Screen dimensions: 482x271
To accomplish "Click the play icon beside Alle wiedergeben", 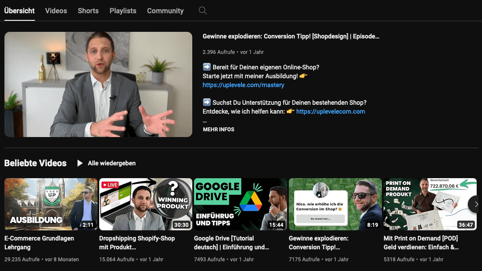I will pyautogui.click(x=80, y=163).
